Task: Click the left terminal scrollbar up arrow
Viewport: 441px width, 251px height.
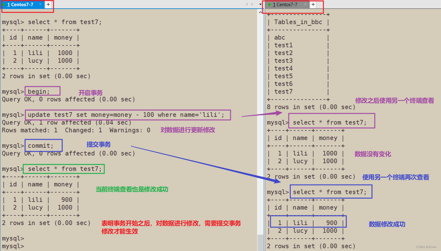Action: (x=260, y=12)
